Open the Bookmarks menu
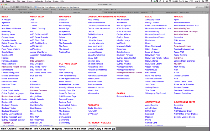 (x=39, y=1)
